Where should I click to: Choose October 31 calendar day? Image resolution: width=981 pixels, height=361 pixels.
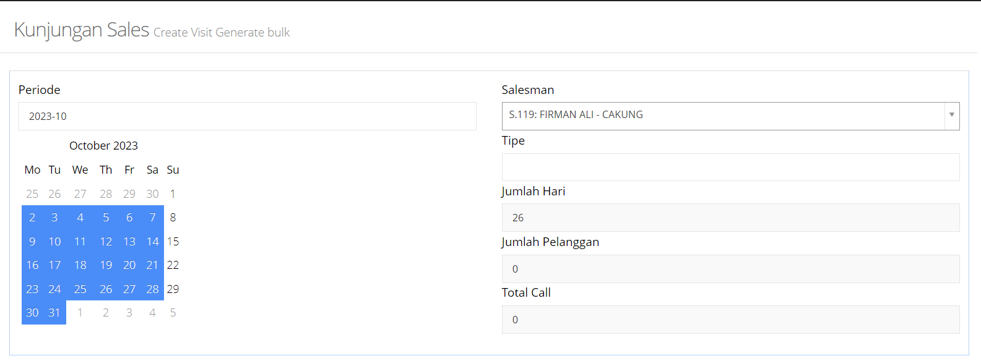point(54,313)
